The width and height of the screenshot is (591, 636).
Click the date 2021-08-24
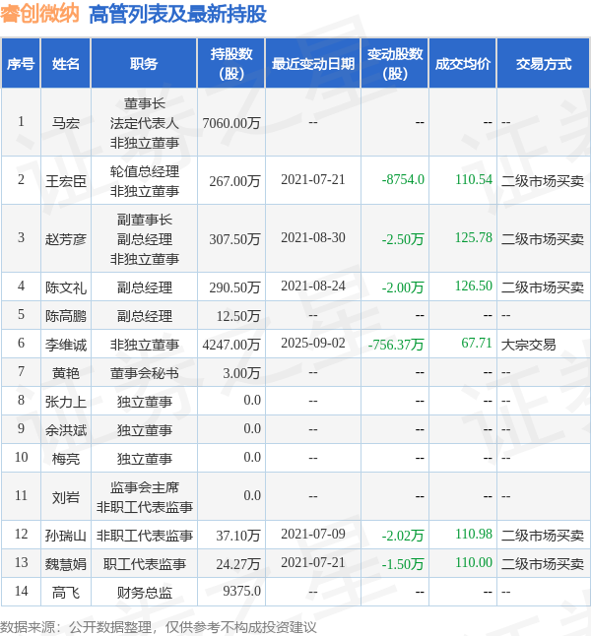coord(313,286)
